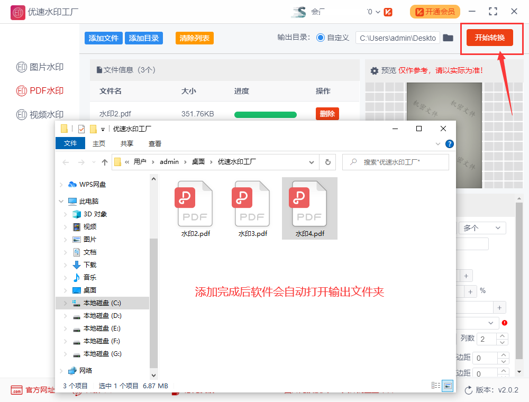Click the 会员 account avatar icon
Screen dimensions: 529x402
299,12
